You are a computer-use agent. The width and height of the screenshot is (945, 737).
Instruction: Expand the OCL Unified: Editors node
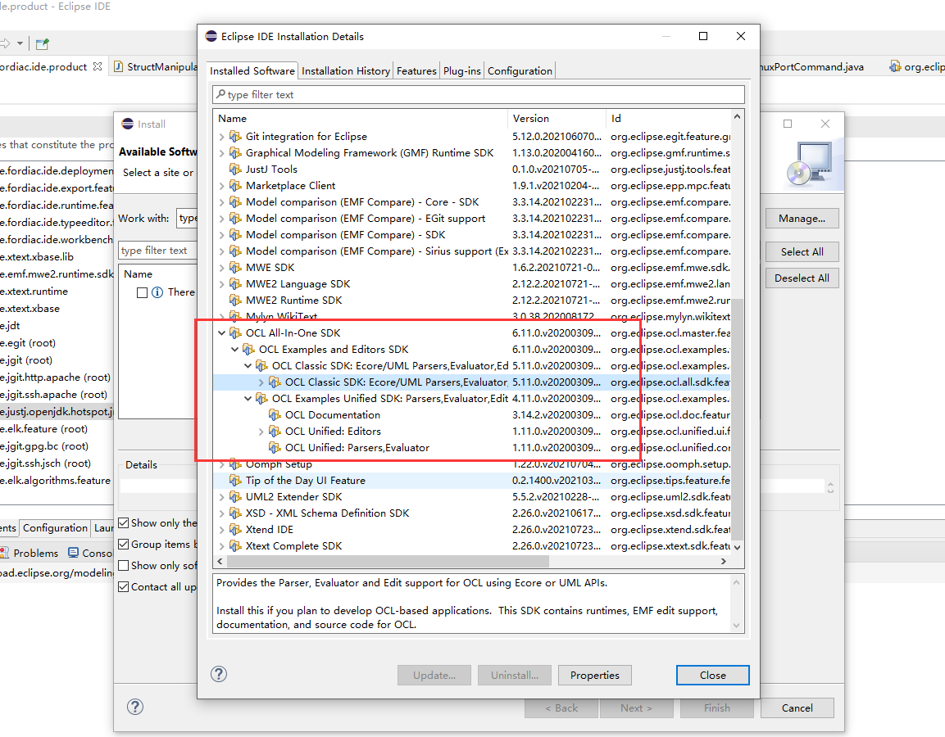[x=261, y=432]
